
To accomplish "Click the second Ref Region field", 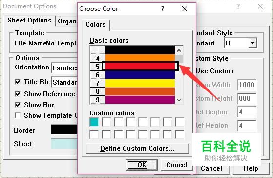I will coord(247,125).
